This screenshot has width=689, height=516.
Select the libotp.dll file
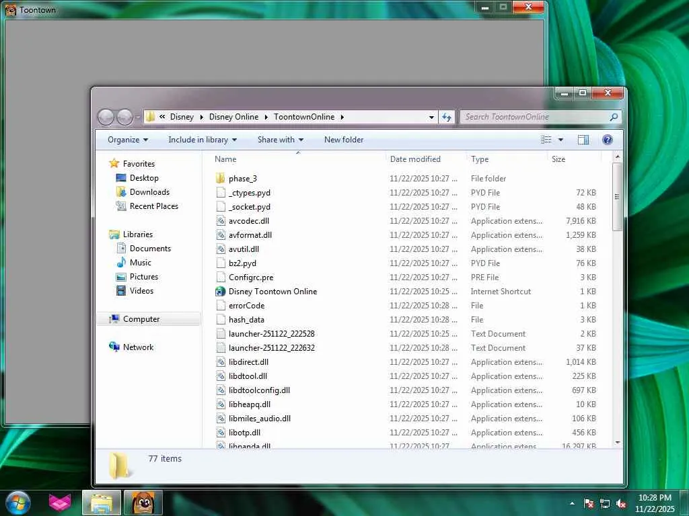pos(244,432)
